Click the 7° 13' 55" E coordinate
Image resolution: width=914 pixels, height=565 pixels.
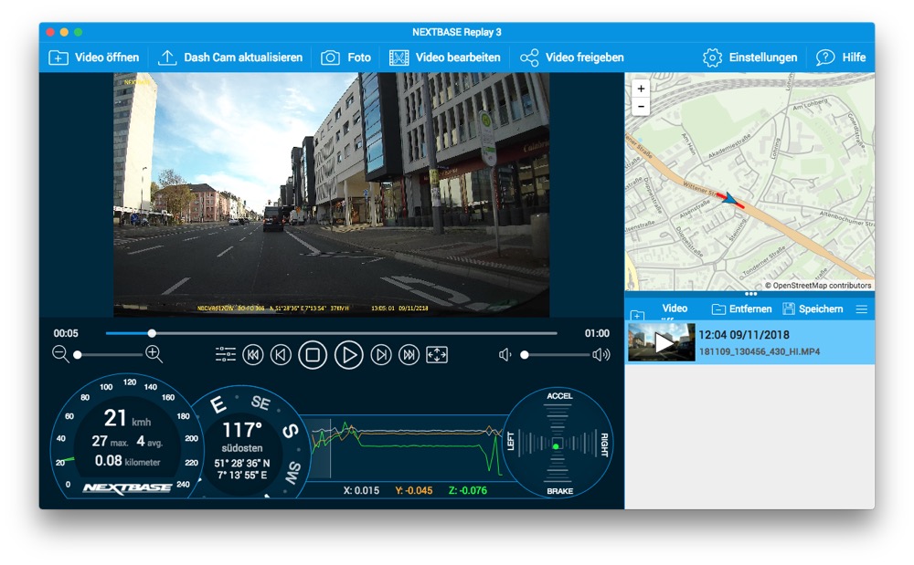[x=242, y=476]
